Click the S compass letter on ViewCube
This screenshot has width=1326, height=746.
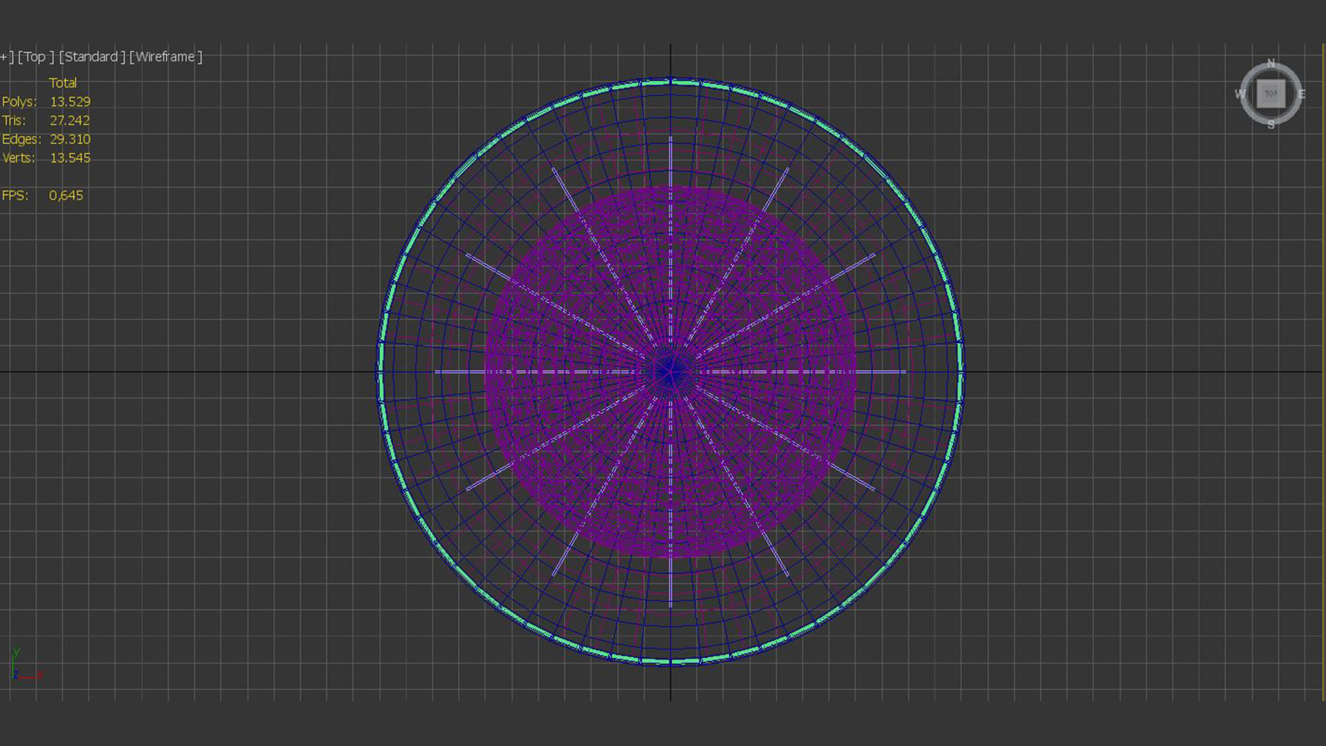pyautogui.click(x=1271, y=125)
